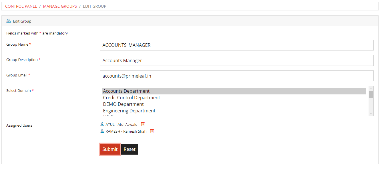The width and height of the screenshot is (380, 170).
Task: Open Manage Groups breadcrumb link
Action: pos(60,6)
